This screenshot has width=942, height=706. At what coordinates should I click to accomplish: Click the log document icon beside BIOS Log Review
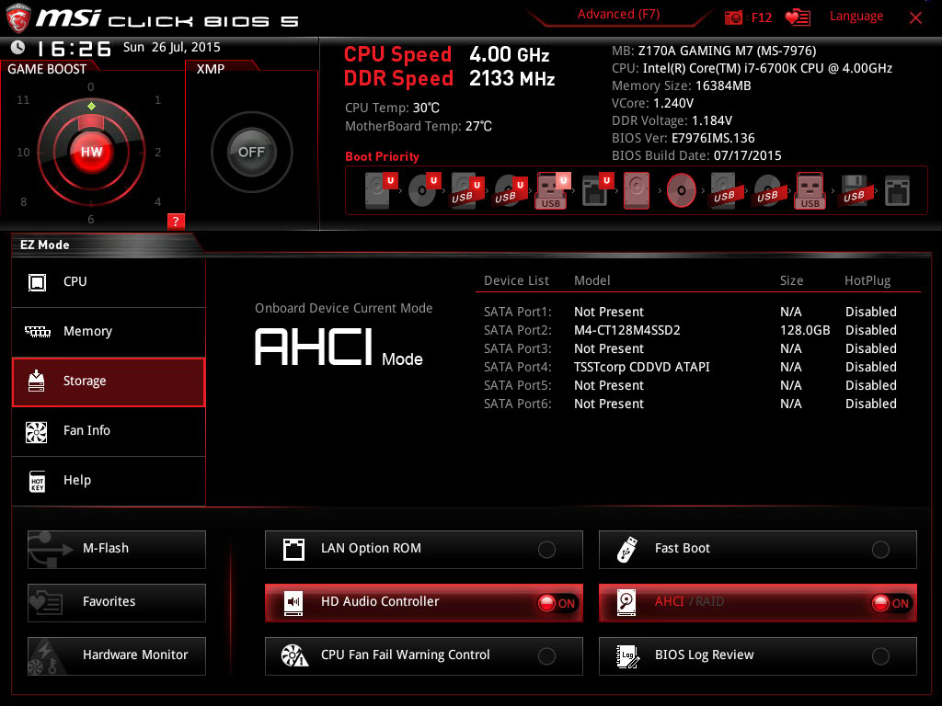coord(627,656)
